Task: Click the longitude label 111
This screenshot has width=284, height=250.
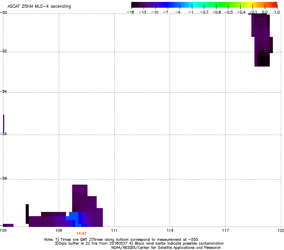Action: (x=114, y=230)
